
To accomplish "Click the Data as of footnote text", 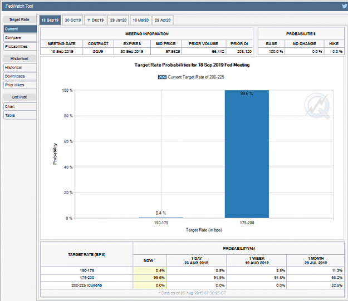I will [192, 293].
